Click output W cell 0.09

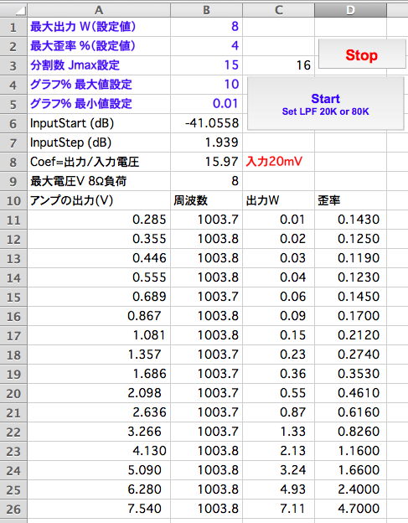point(278,316)
